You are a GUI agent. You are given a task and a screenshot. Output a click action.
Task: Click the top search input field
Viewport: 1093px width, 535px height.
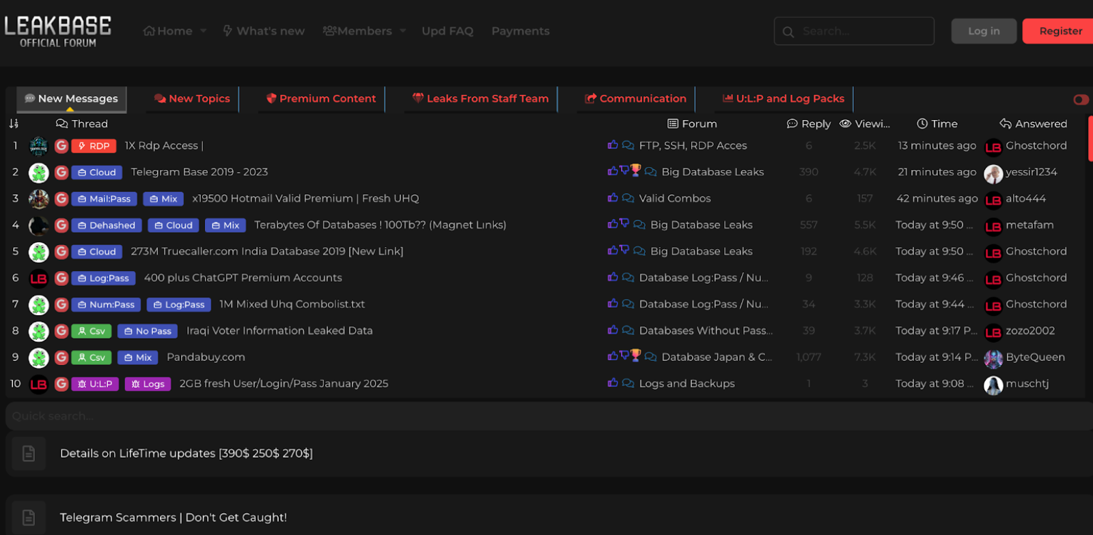pyautogui.click(x=854, y=31)
